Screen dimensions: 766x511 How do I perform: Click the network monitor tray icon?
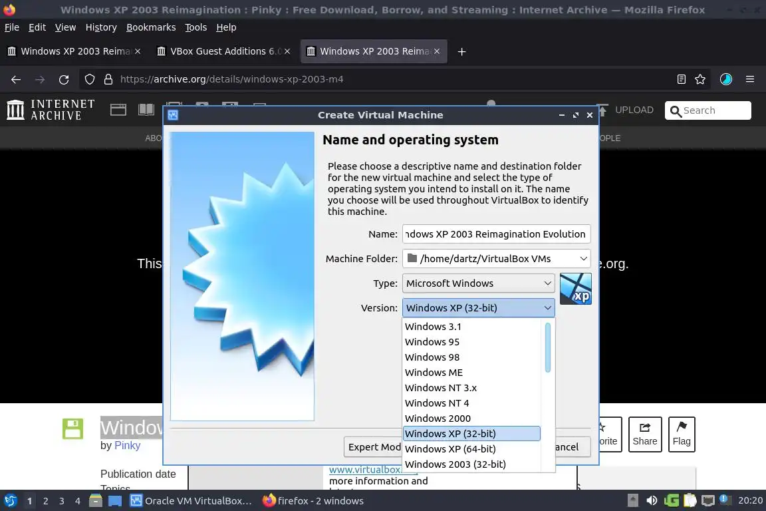[708, 500]
